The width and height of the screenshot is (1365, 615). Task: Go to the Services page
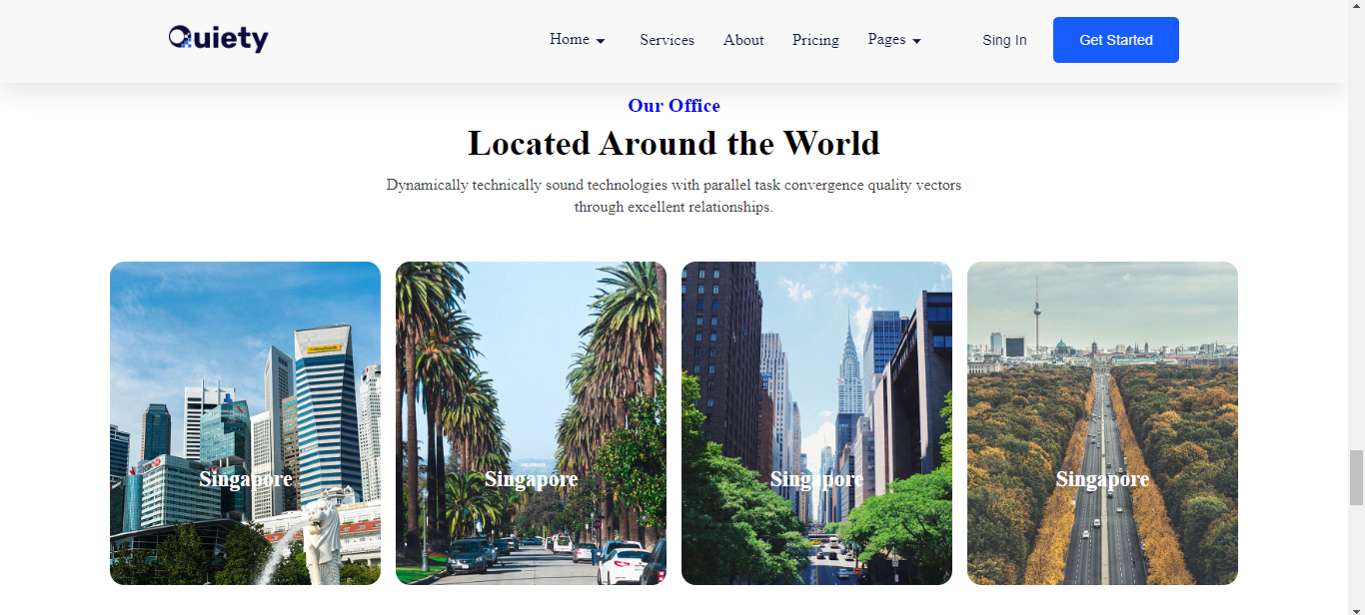pos(668,40)
